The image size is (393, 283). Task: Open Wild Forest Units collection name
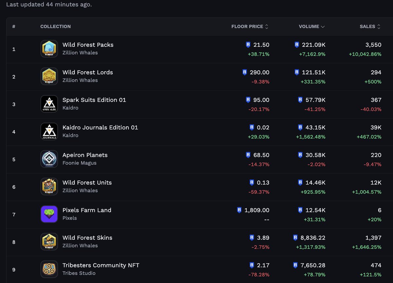click(x=87, y=182)
